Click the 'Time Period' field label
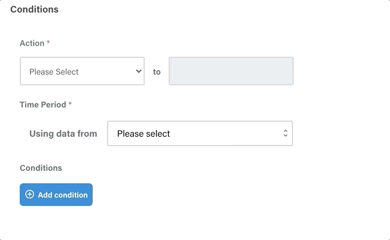 tap(43, 104)
